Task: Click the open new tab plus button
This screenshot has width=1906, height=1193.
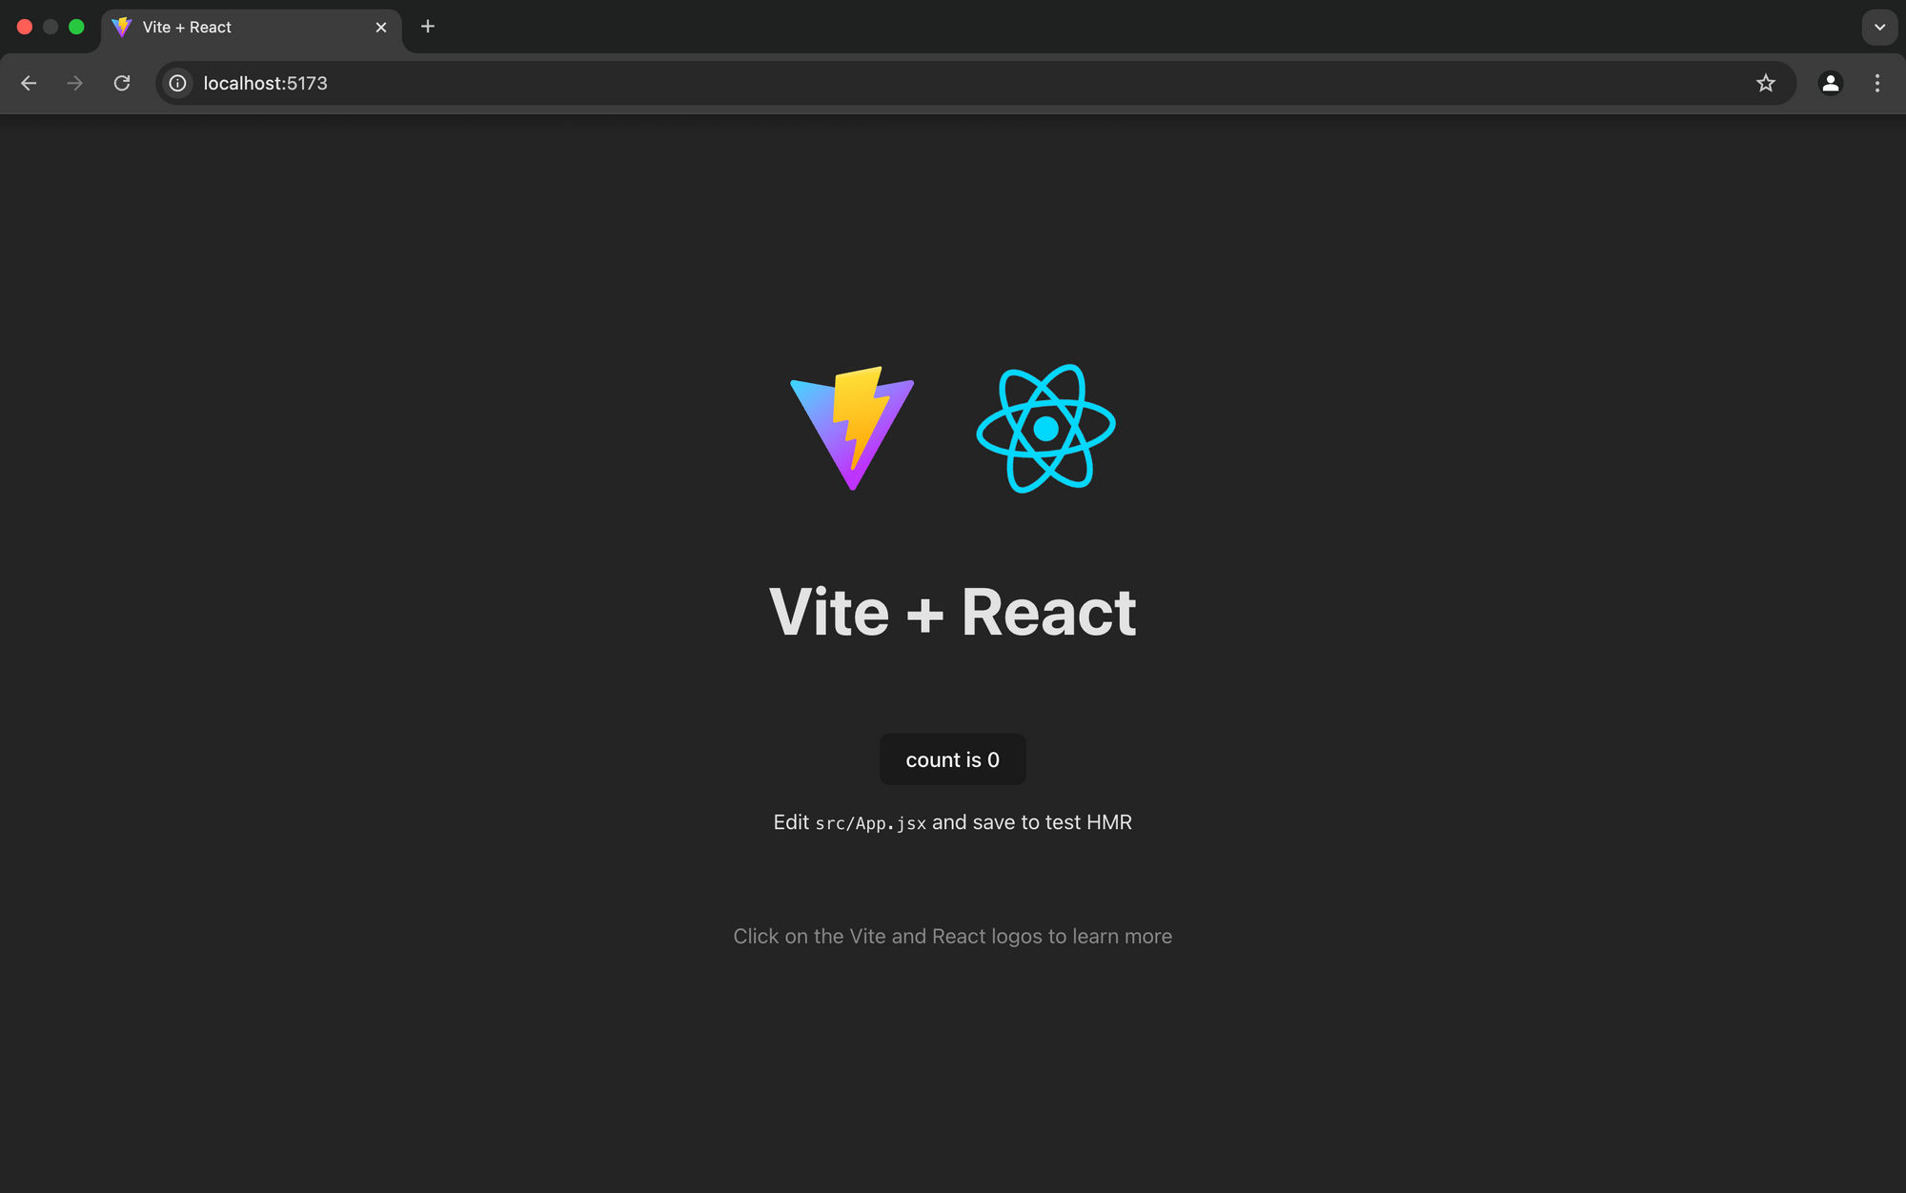Action: coord(427,25)
